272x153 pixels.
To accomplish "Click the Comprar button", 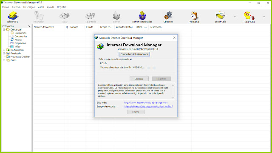I will (x=139, y=79).
